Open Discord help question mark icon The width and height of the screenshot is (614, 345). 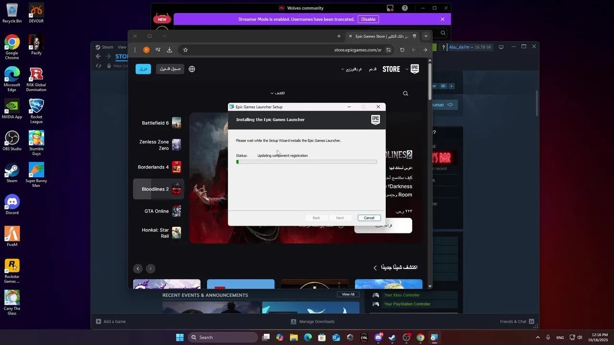tap(405, 8)
